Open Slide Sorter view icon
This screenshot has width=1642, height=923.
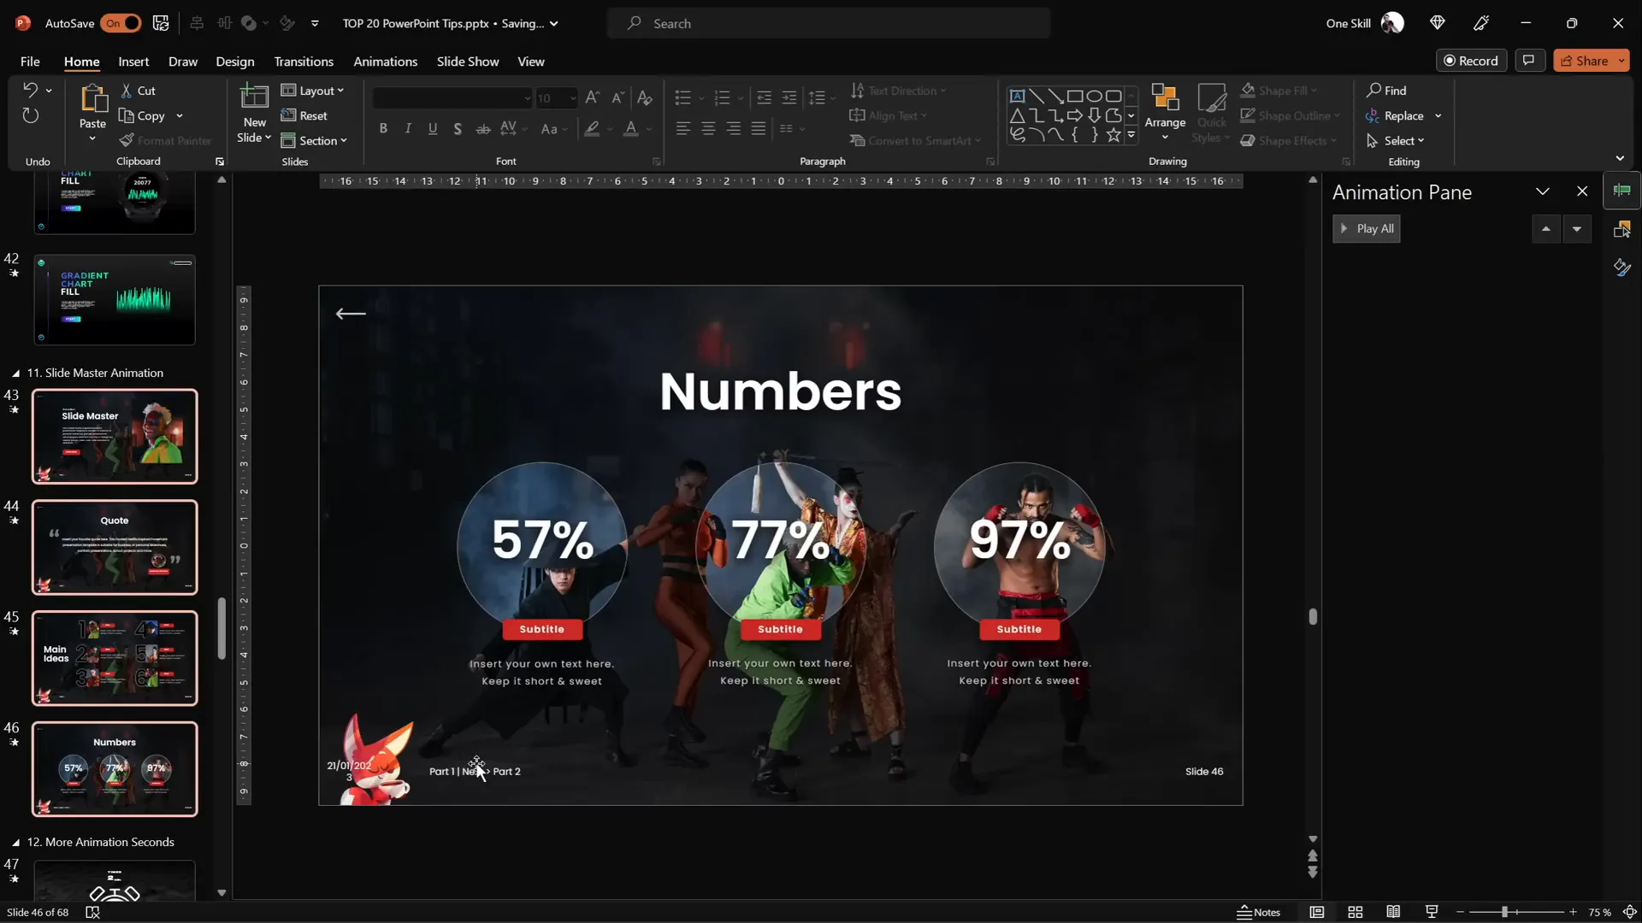(1356, 912)
